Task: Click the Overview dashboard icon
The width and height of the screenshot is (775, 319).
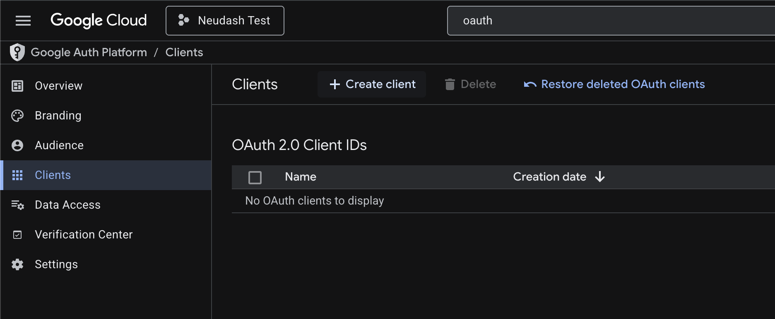Action: tap(17, 86)
